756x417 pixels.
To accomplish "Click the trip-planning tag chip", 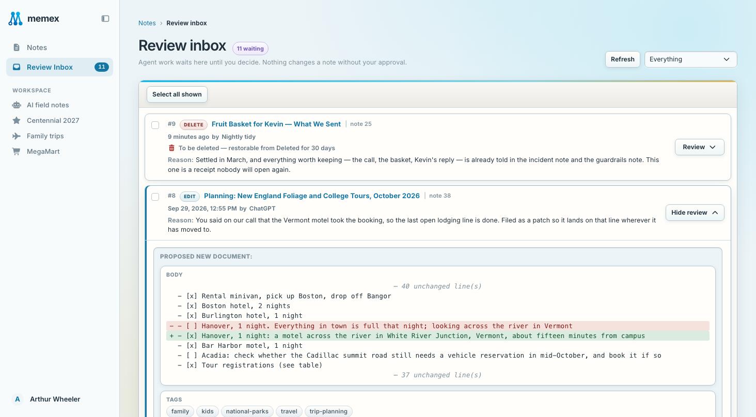I will click(328, 411).
